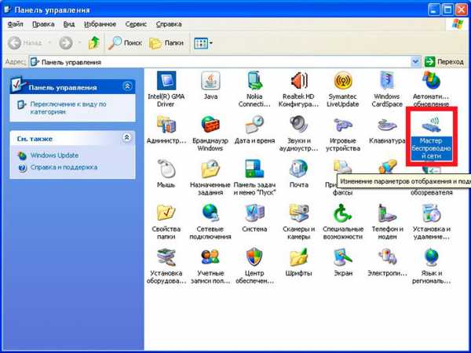
Task: Open the Windows Update link
Action: pyautogui.click(x=54, y=155)
